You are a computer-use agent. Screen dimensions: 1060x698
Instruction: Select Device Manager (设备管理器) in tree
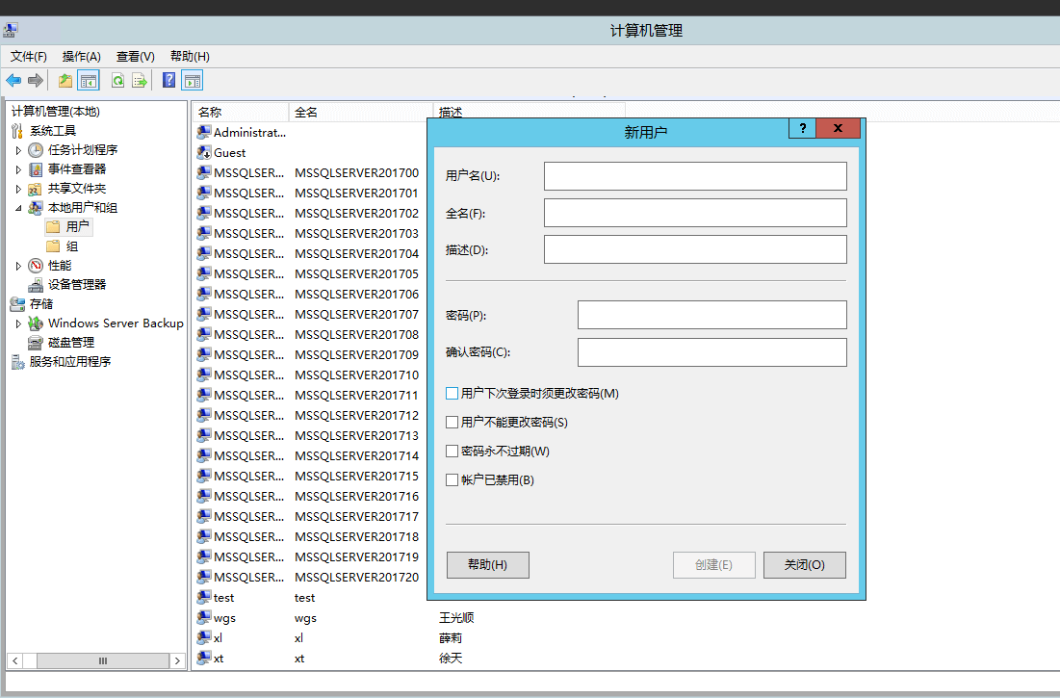(x=77, y=284)
